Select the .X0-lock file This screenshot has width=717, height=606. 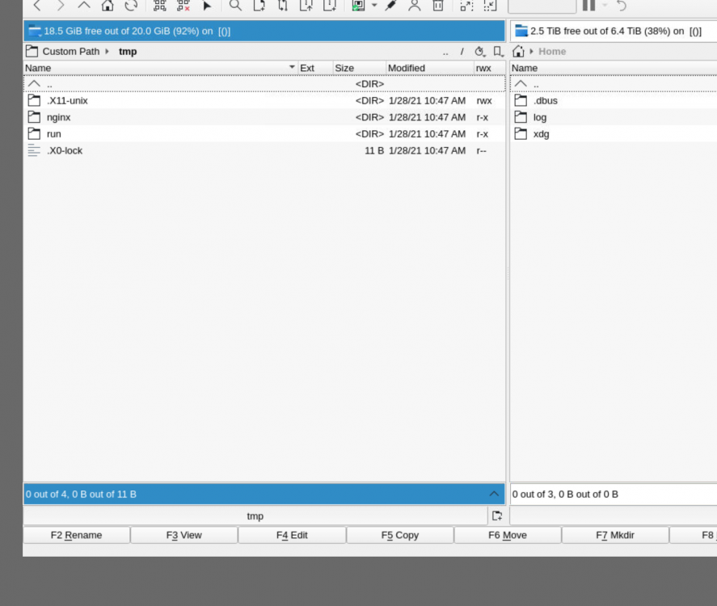pyautogui.click(x=264, y=150)
